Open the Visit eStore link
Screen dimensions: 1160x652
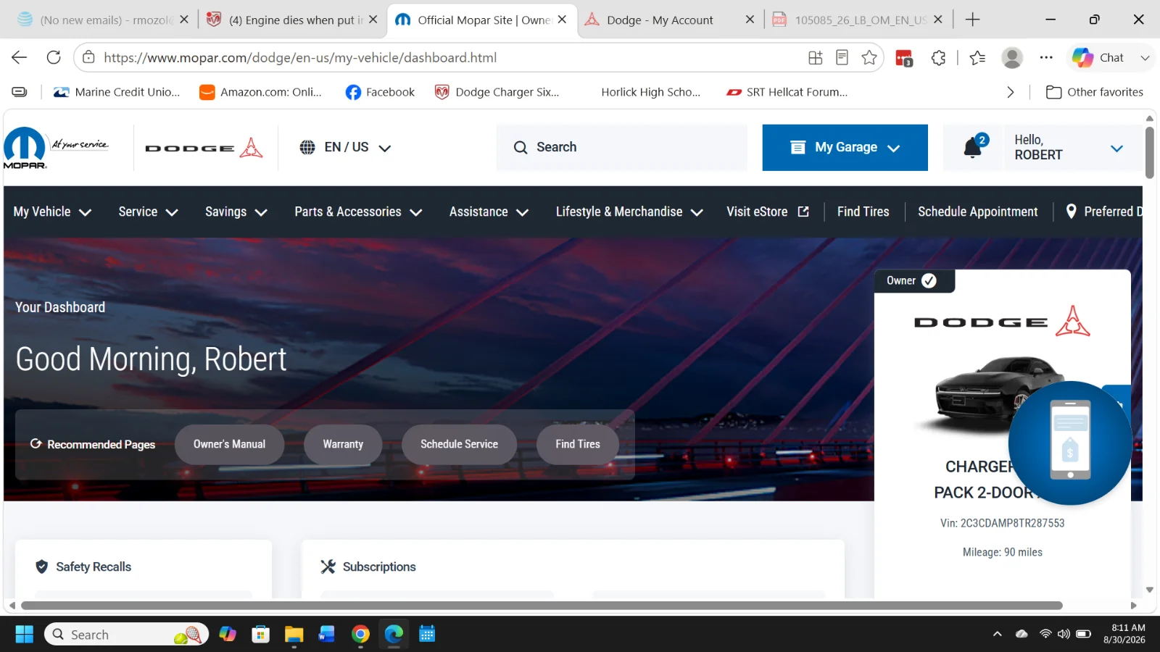(768, 212)
